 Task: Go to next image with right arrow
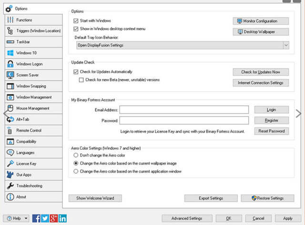click(x=298, y=114)
